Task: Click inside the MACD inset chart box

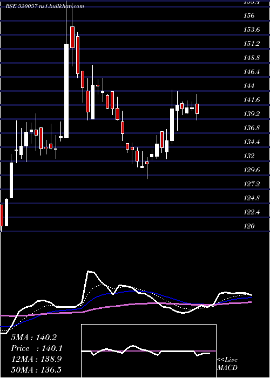Action: coord(148,351)
